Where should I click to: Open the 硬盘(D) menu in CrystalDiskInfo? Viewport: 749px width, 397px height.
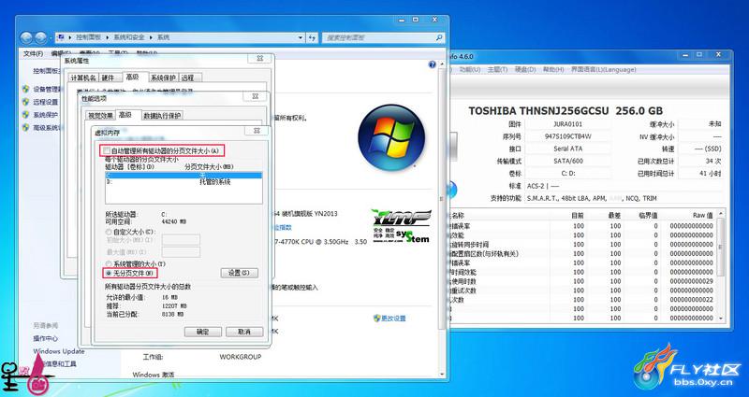coord(525,69)
